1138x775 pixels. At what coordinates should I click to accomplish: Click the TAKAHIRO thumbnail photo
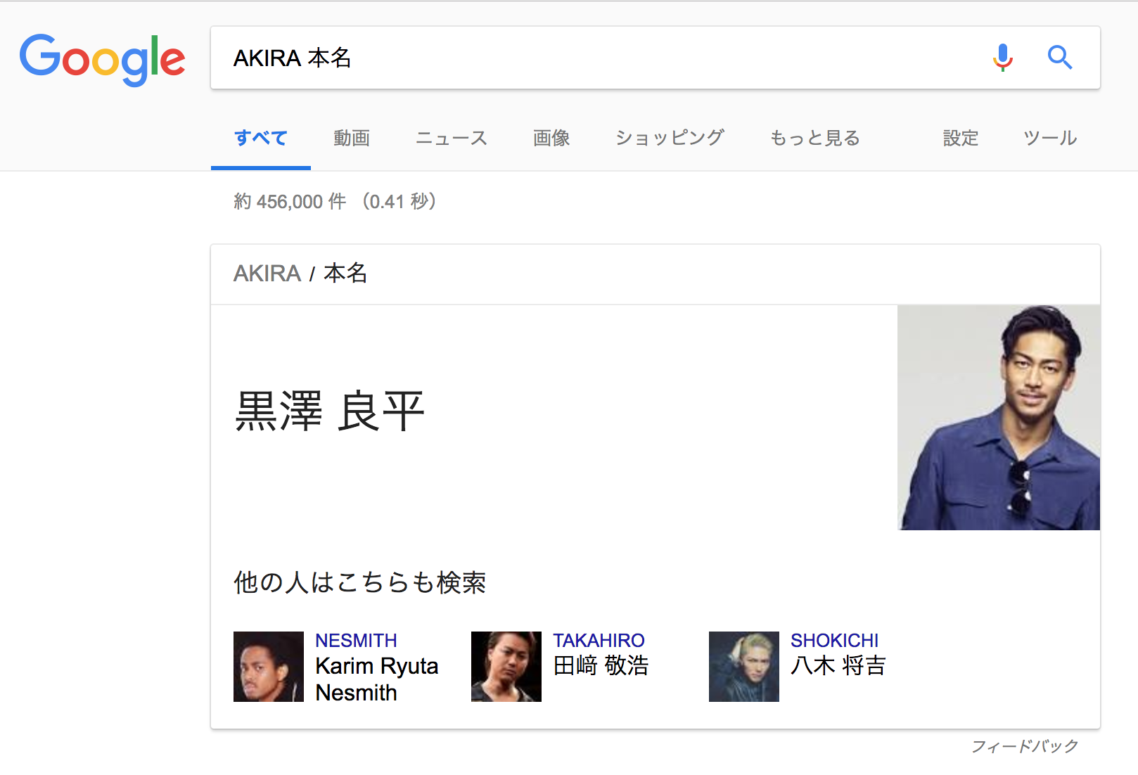tap(506, 667)
